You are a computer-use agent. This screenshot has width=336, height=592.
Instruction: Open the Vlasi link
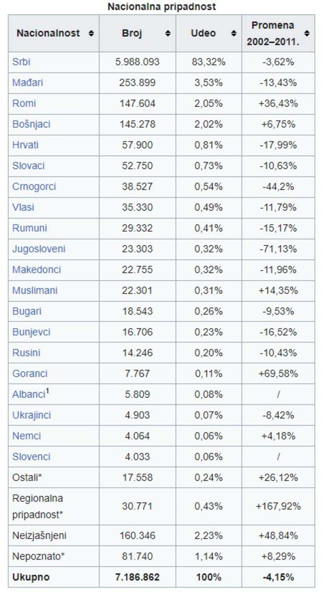tap(23, 207)
